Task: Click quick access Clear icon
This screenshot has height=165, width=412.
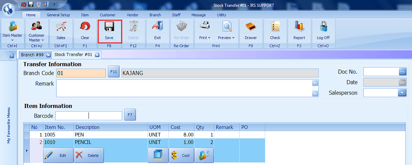Action: [23, 5]
